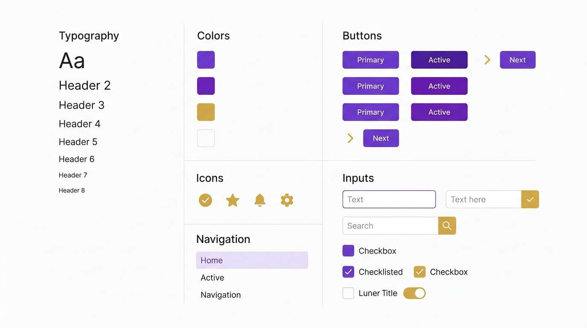Uncheck the Checklisted checkbox
The height and width of the screenshot is (328, 587).
click(348, 272)
